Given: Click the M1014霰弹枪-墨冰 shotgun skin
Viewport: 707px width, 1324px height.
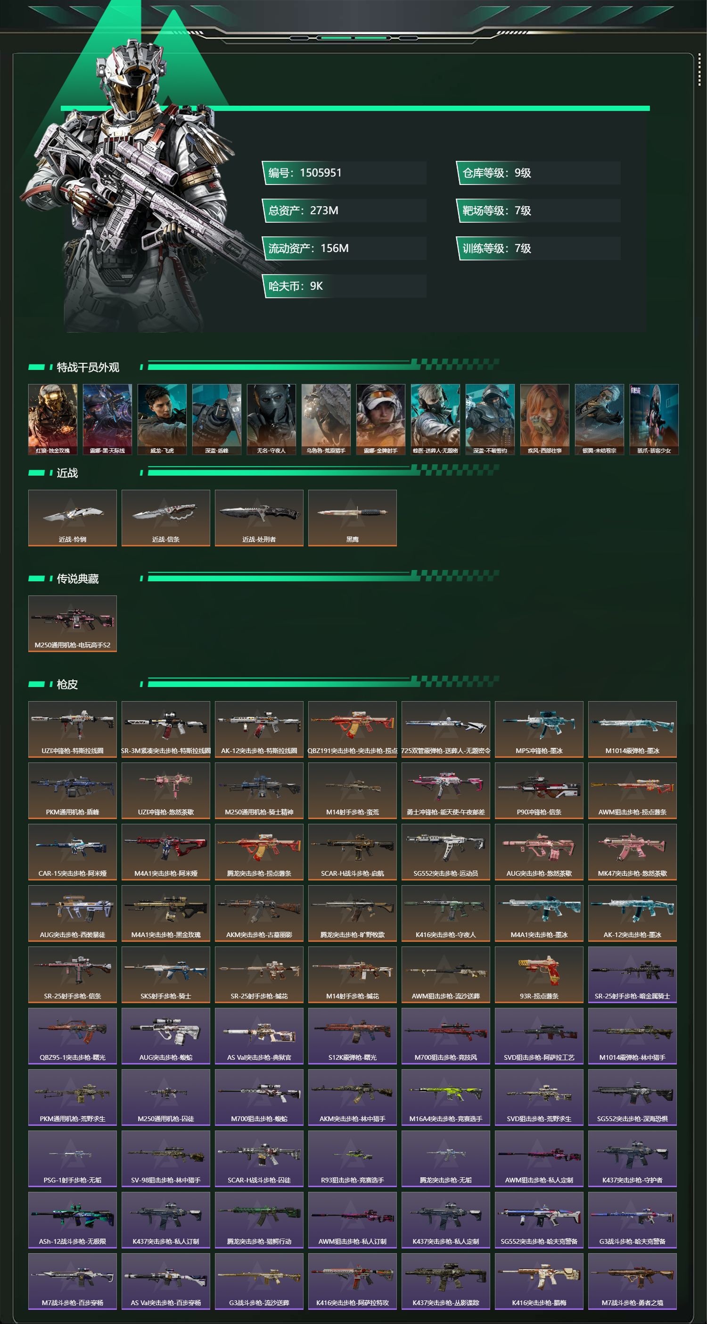Looking at the screenshot, I should click(633, 729).
